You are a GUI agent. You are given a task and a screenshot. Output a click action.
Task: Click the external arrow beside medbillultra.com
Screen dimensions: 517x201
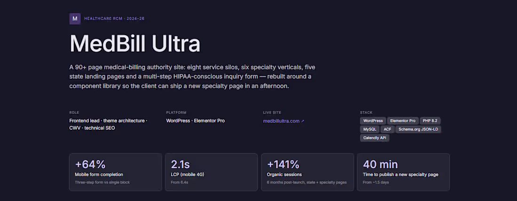click(303, 121)
